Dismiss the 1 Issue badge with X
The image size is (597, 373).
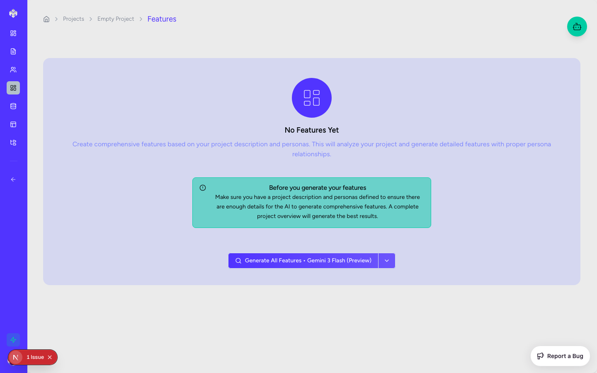click(x=50, y=357)
